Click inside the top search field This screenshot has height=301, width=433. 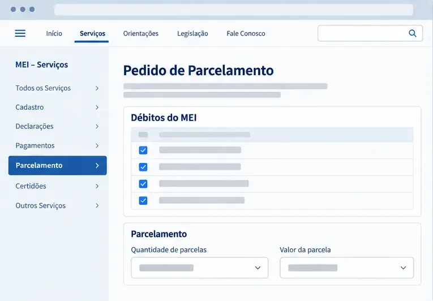click(x=370, y=33)
